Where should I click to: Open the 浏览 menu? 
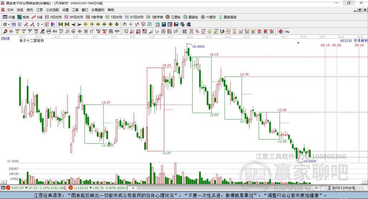click(x=20, y=10)
